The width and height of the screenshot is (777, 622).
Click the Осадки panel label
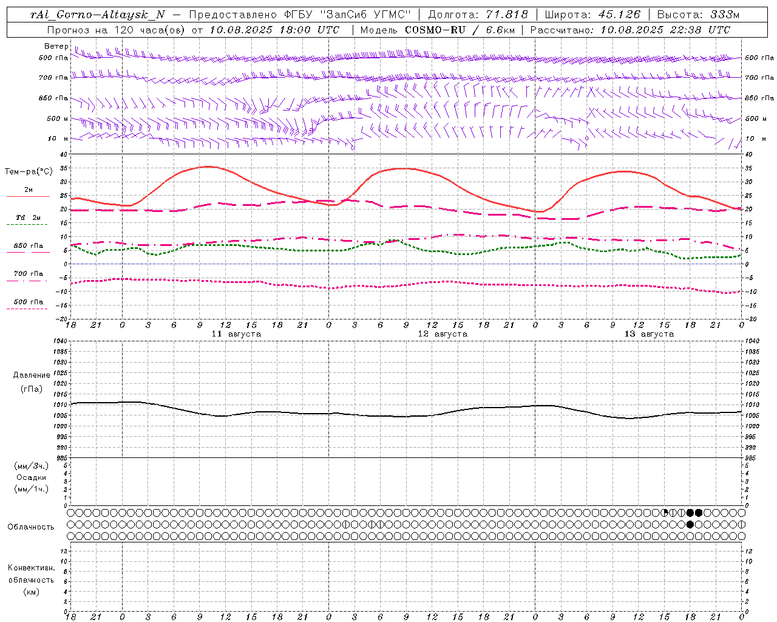coord(32,477)
